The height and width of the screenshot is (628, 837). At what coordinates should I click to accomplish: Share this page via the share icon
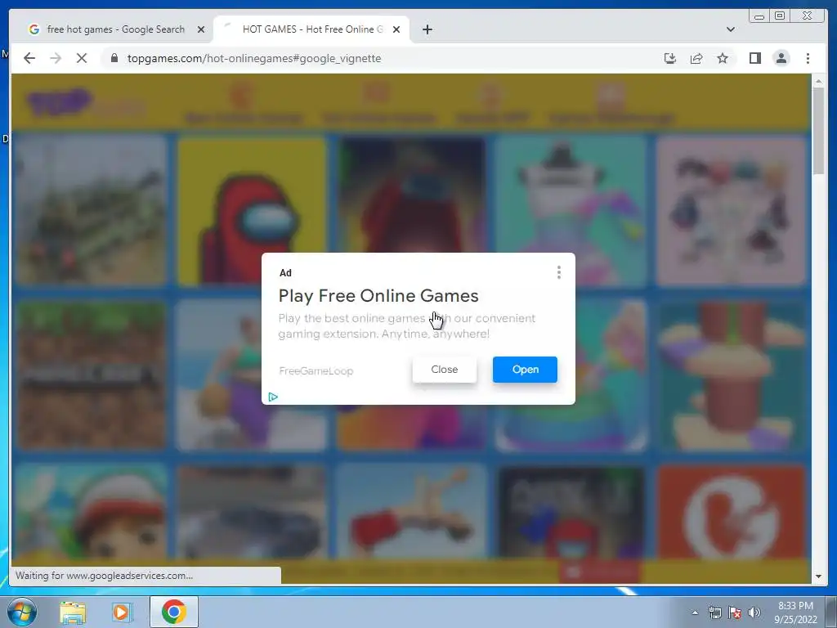click(x=696, y=58)
